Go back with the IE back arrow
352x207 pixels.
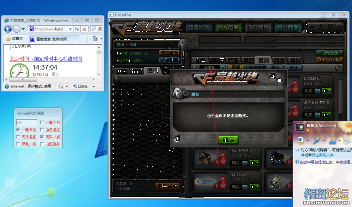[x=8, y=29]
